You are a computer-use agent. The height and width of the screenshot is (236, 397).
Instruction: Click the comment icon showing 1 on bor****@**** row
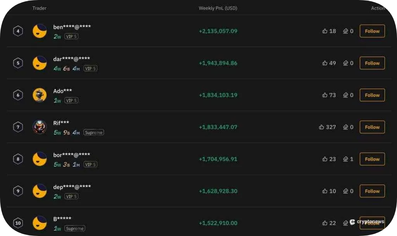345,159
